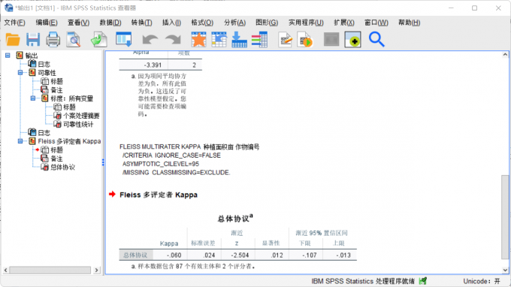Click the Recall recent dialogs icon
Screen dimensions: 511x287
click(x=124, y=39)
